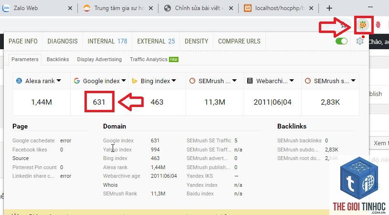
Task: Open INTERNAL 178 links section
Action: pyautogui.click(x=107, y=41)
